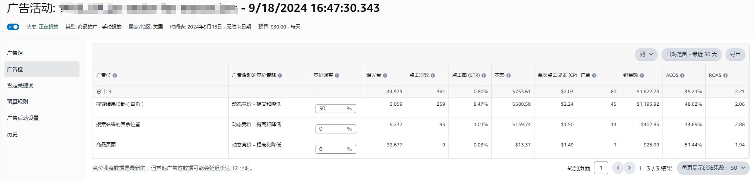Click the 搜索结果顶部（首页） row label
755x181 pixels.
click(x=120, y=104)
